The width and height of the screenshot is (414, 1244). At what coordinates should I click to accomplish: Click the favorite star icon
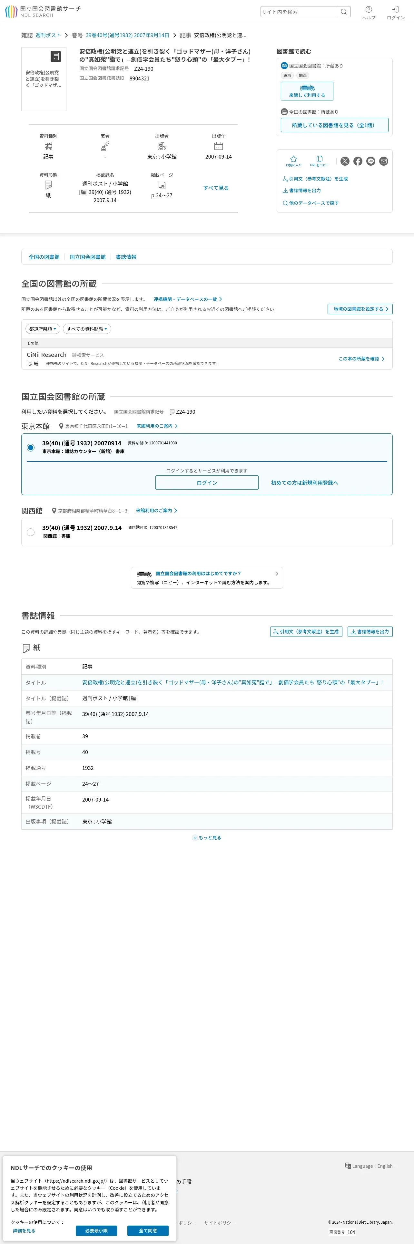[293, 159]
